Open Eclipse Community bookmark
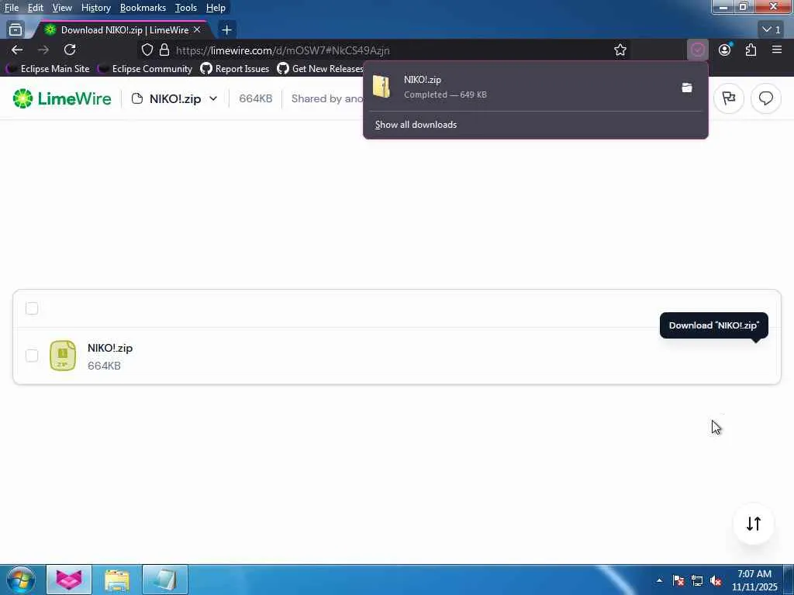 tap(145, 68)
